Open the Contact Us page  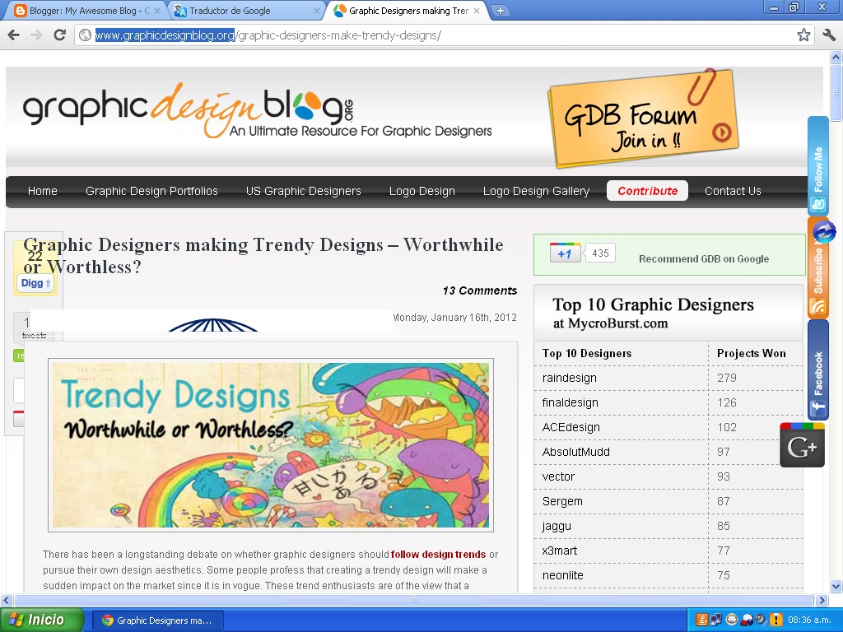(733, 191)
